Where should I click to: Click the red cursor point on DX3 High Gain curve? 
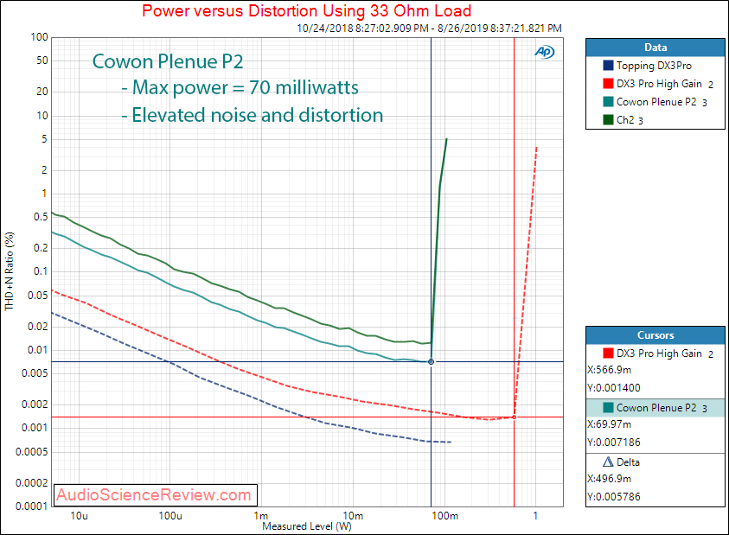(515, 417)
